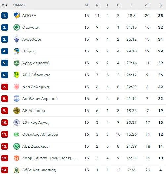Click the Εθνικός Άχνας team name
The width and height of the screenshot is (166, 174).
(36, 122)
